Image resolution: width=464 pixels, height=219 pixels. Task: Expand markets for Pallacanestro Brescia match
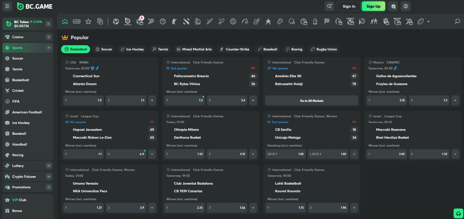[x=253, y=100]
